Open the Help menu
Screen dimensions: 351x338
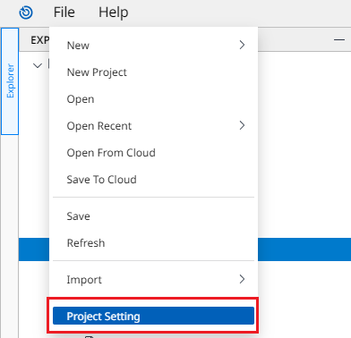[x=114, y=13]
